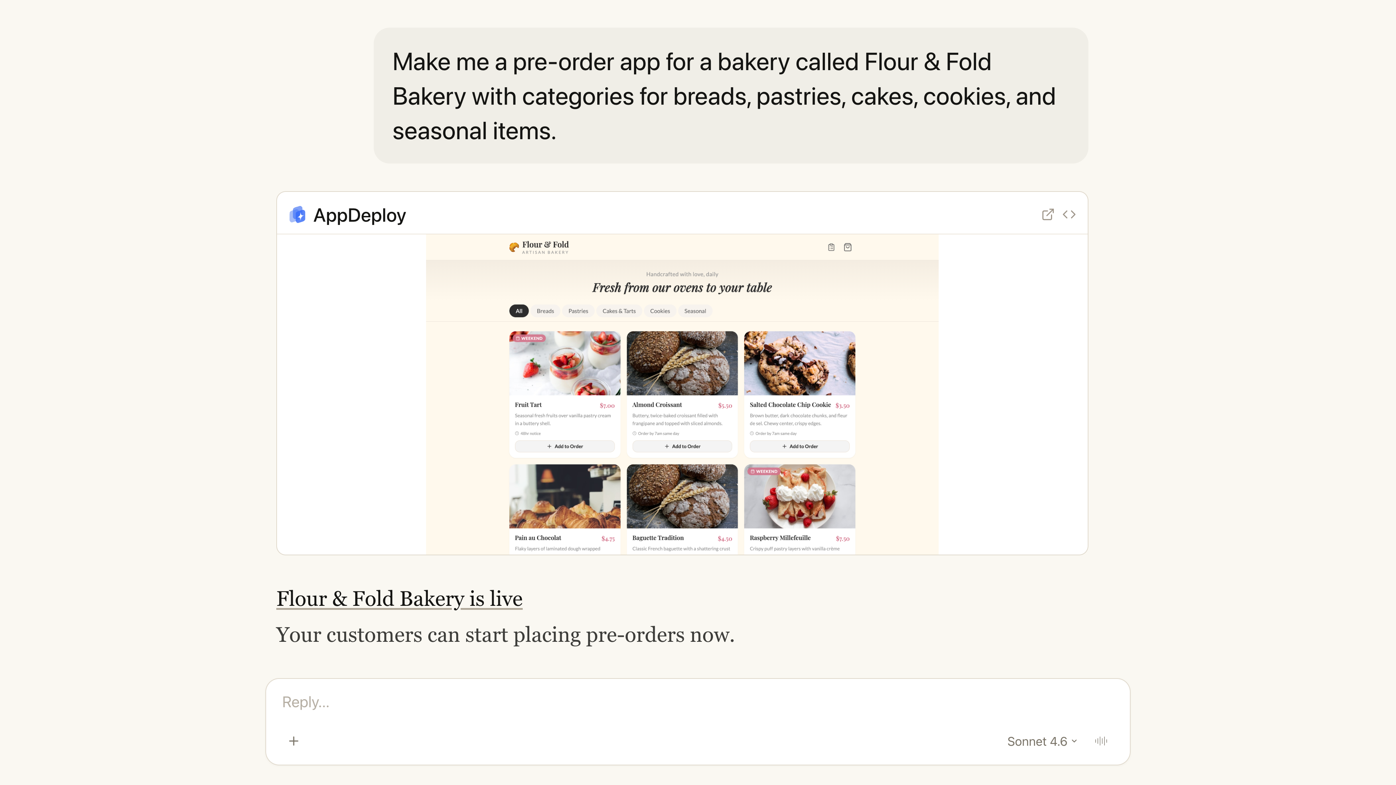The height and width of the screenshot is (785, 1396).
Task: Start voice input with waveform icon
Action: coord(1101,741)
